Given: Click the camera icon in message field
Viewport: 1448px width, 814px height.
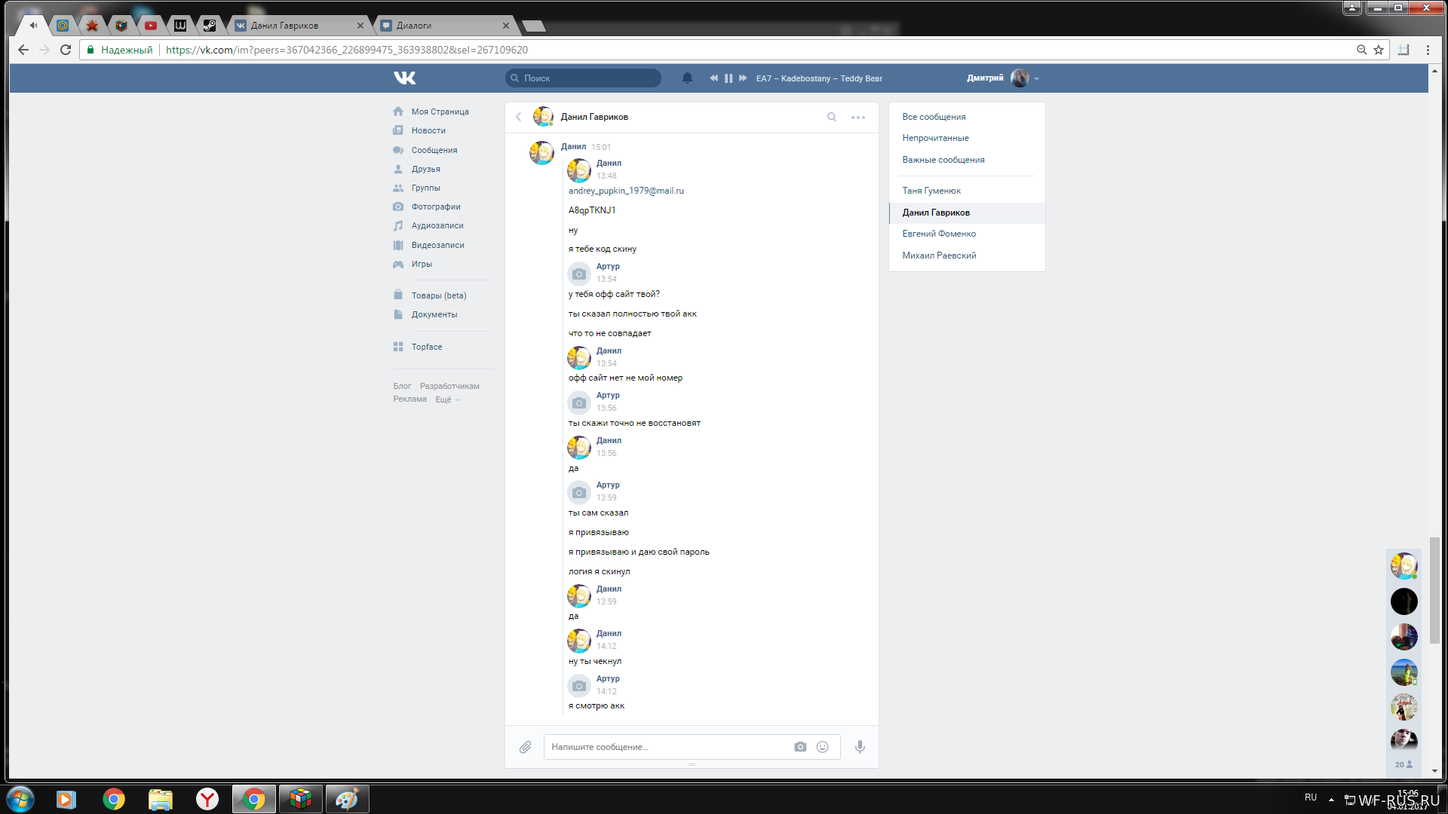Looking at the screenshot, I should pyautogui.click(x=800, y=747).
